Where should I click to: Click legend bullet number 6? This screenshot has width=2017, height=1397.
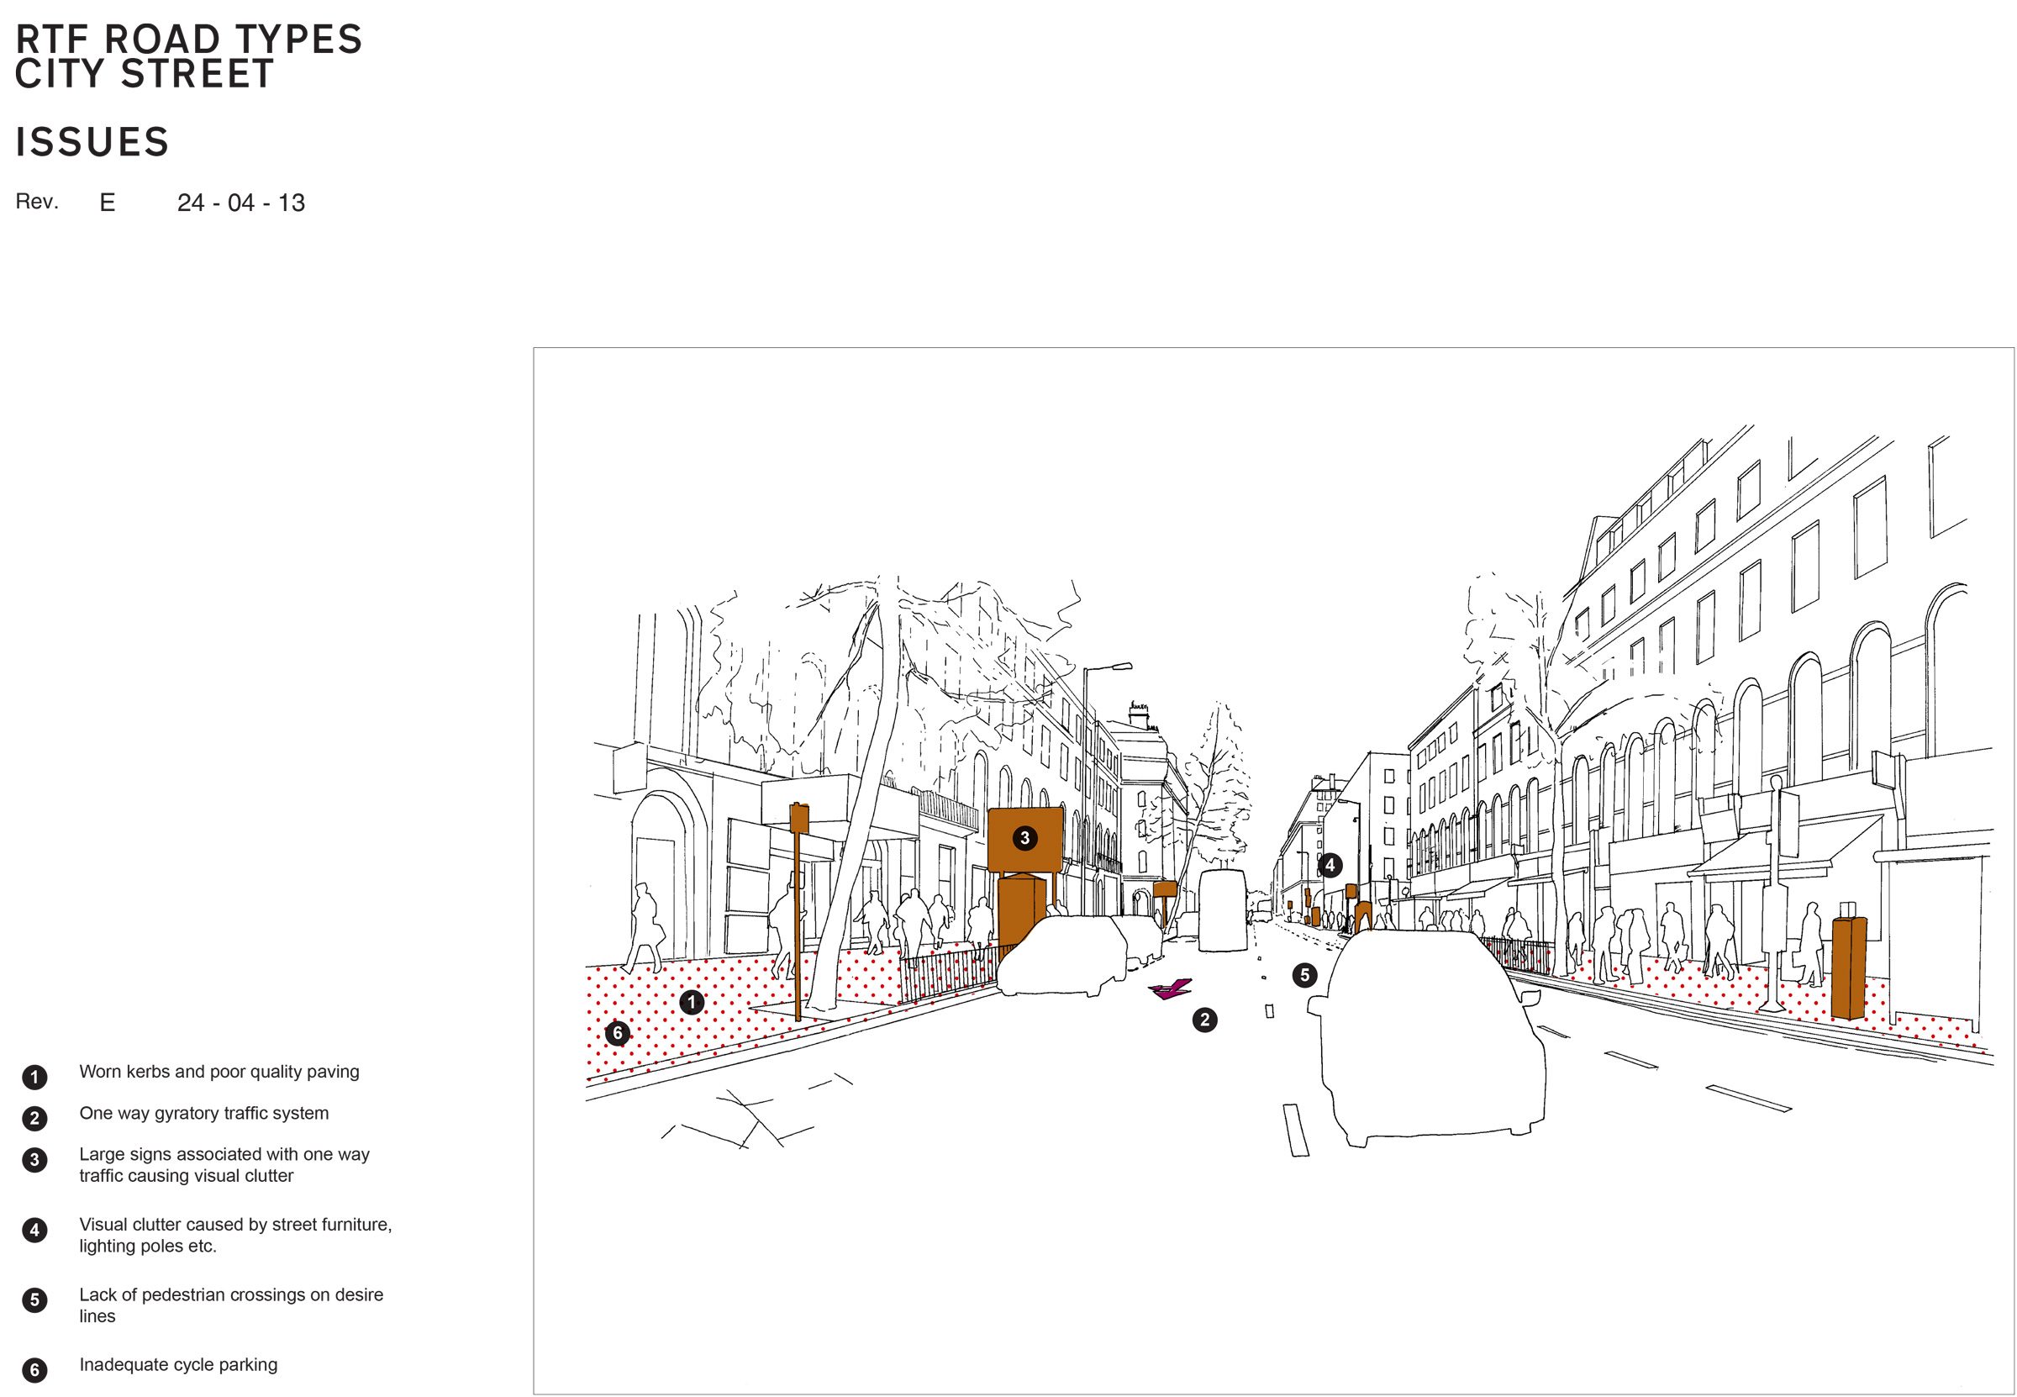point(34,1370)
